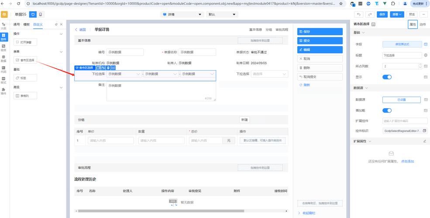
Task: Switch to the 自定义 tab
Action: click(38, 24)
